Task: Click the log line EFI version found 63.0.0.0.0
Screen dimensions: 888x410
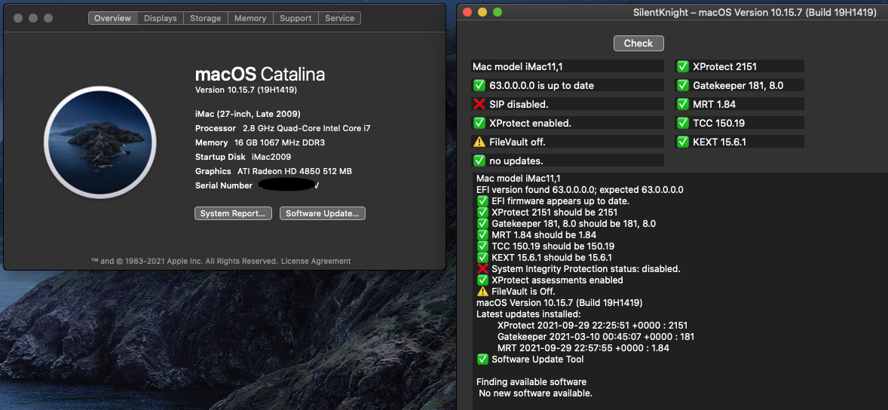Action: tap(580, 190)
